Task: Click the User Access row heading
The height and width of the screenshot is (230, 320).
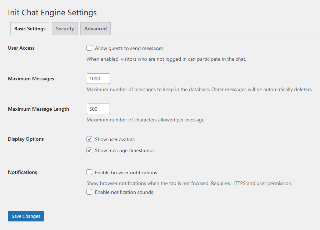Action: pyautogui.click(x=21, y=48)
